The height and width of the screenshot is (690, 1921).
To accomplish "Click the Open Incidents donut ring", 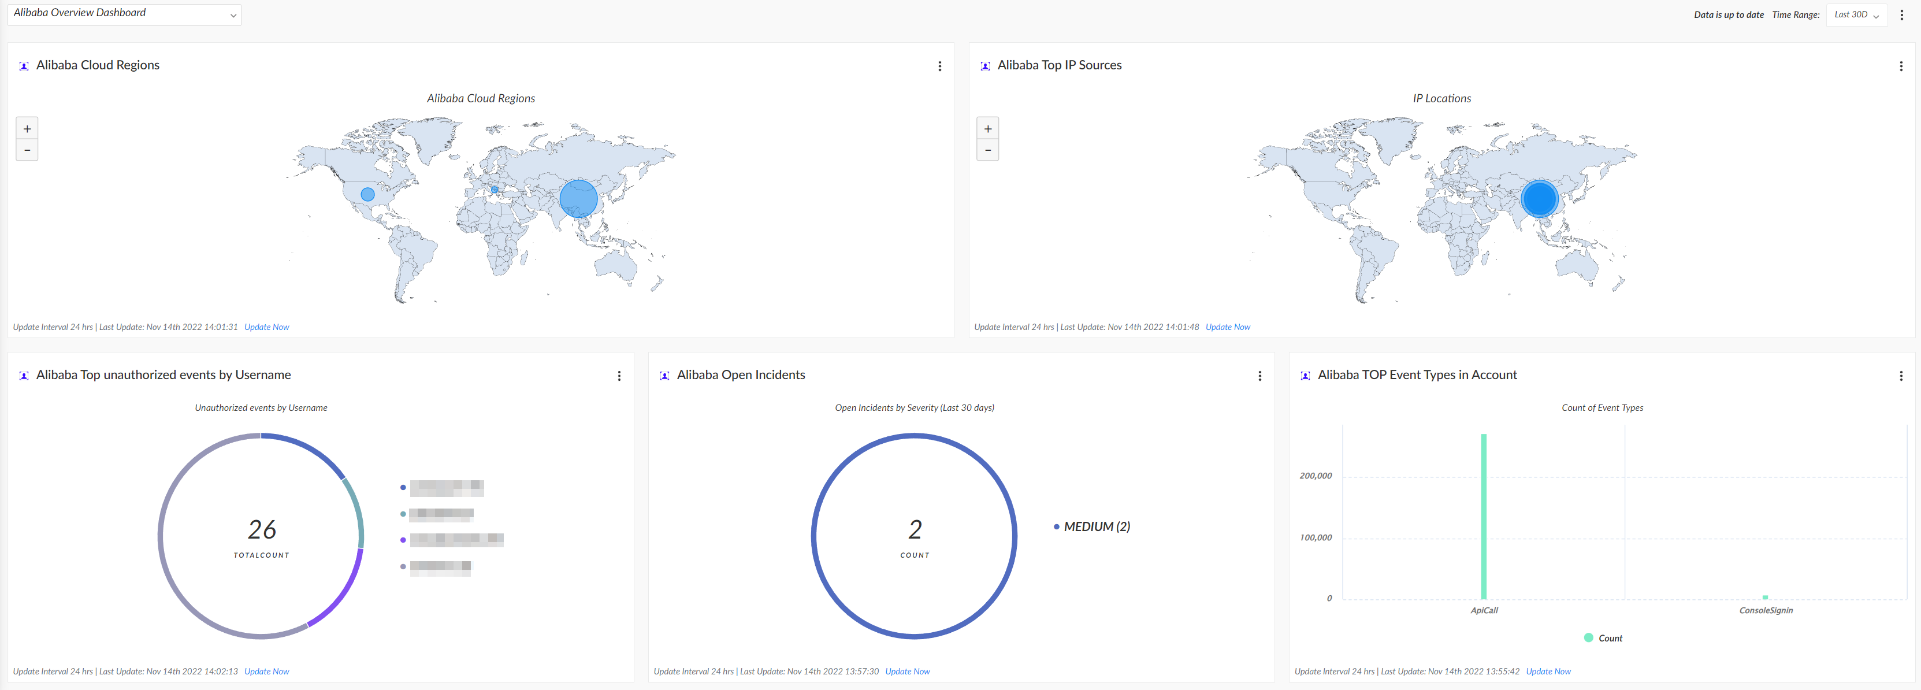I will tap(914, 436).
